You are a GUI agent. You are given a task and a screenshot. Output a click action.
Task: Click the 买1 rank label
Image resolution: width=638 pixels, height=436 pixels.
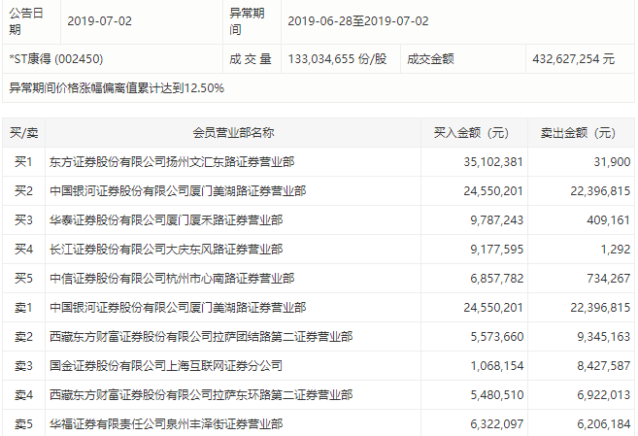23,162
